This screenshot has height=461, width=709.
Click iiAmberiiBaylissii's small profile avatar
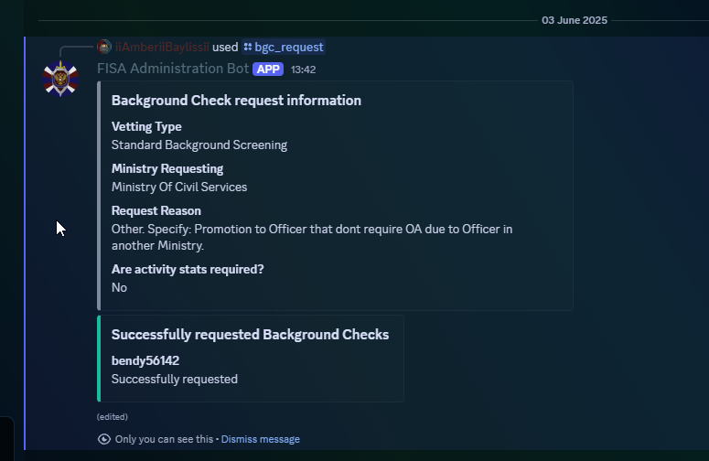pos(104,47)
